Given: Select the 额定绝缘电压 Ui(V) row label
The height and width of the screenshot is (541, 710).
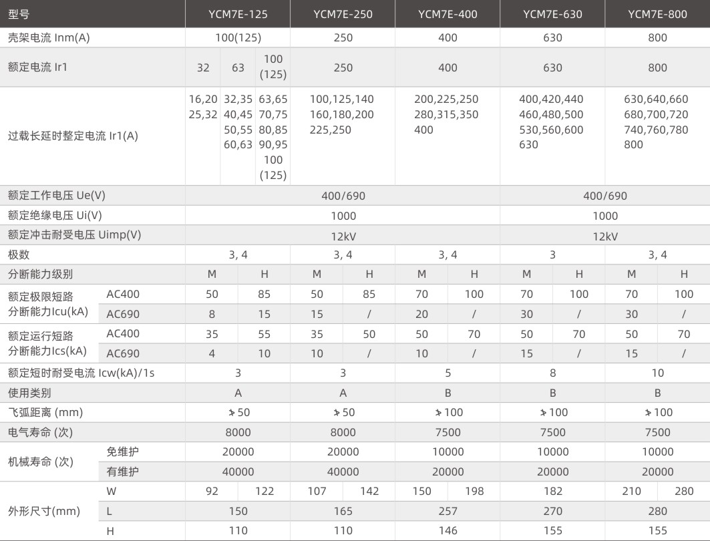Looking at the screenshot, I should pos(55,215).
